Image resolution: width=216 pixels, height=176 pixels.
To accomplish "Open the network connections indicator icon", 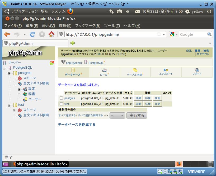I will pyautogui.click(x=112, y=11).
